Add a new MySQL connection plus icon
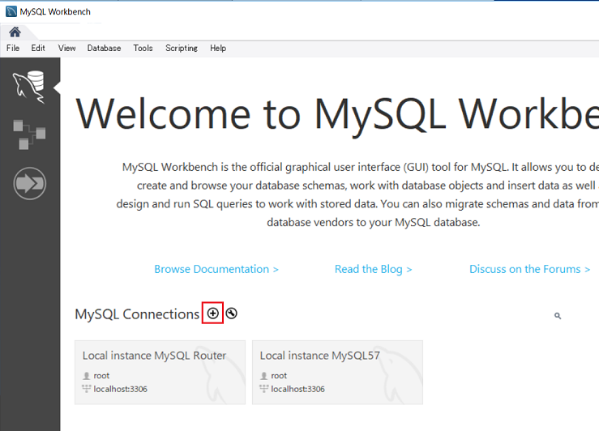The image size is (599, 431). click(x=213, y=314)
